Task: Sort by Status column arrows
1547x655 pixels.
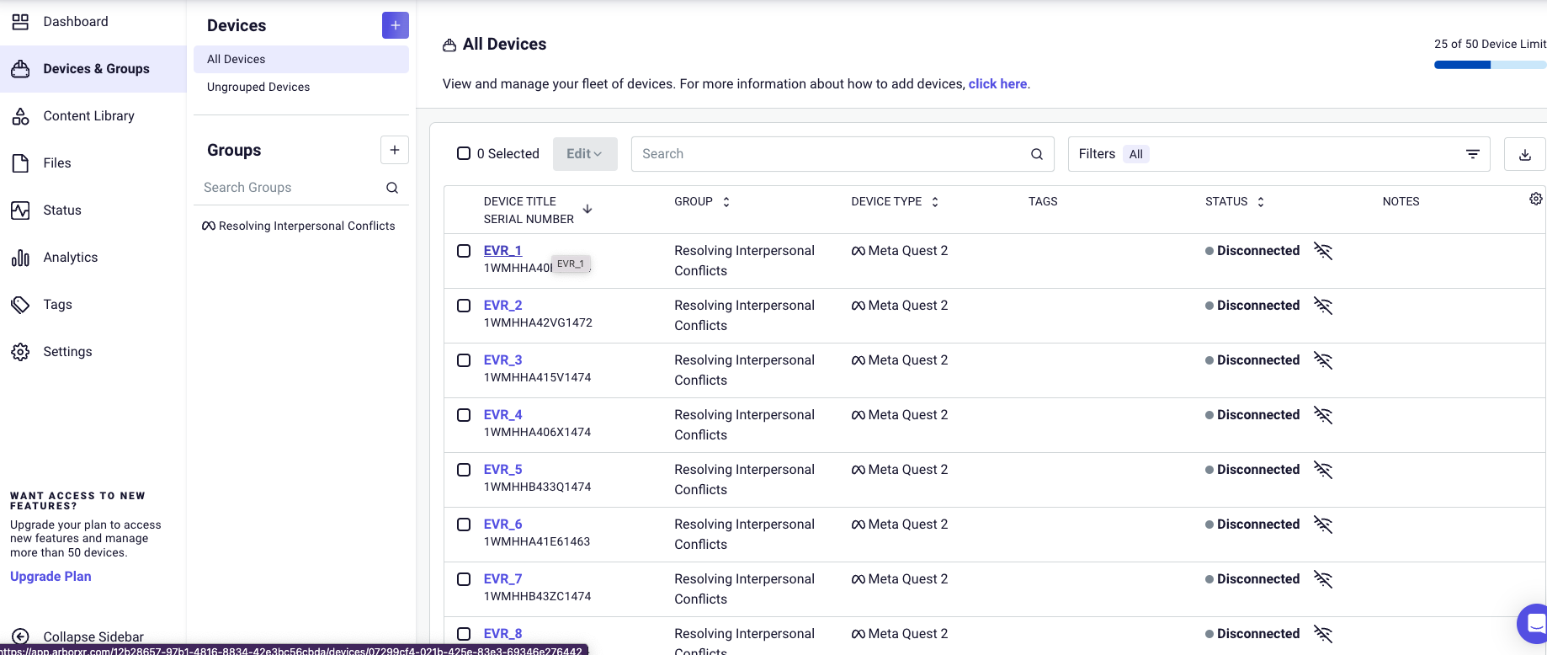Action: pos(1260,202)
